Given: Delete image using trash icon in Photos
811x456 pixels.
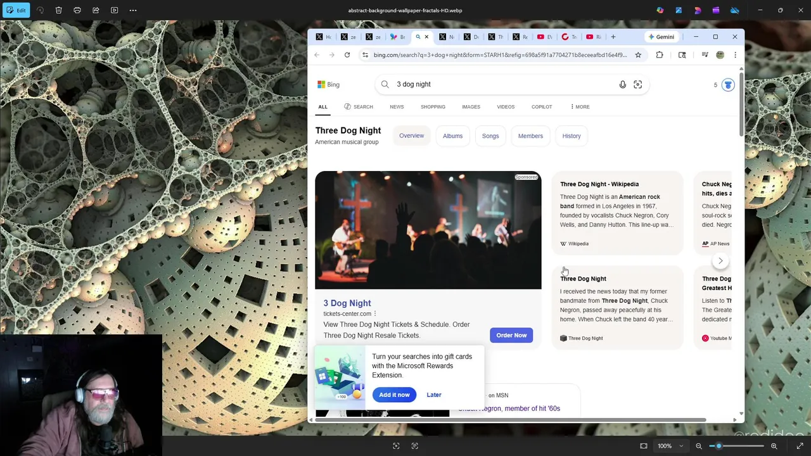Looking at the screenshot, I should [58, 10].
